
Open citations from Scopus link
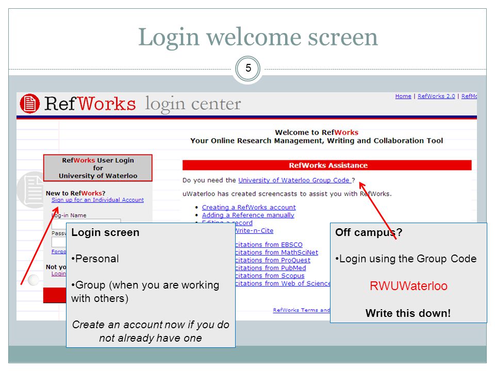pos(270,276)
